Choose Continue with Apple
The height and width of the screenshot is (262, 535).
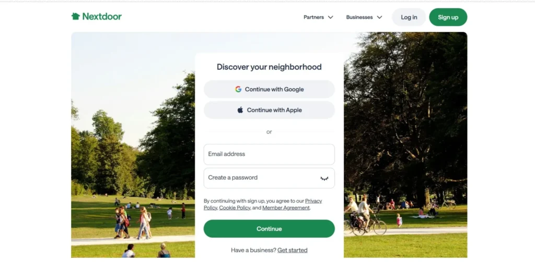(x=269, y=110)
